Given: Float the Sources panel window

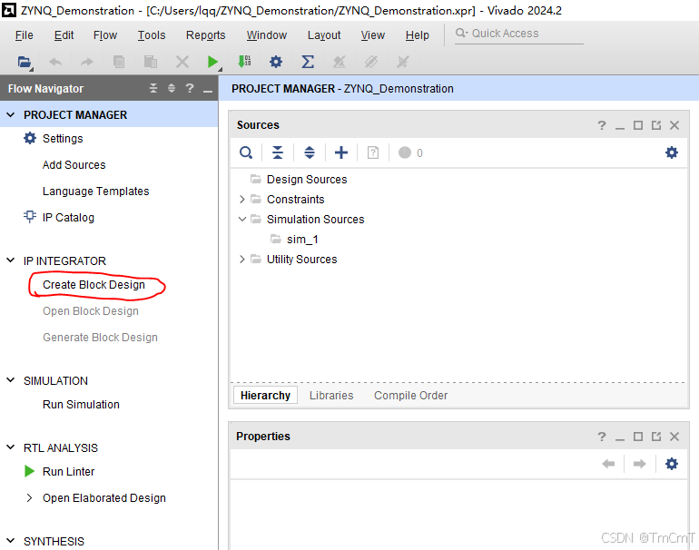Looking at the screenshot, I should (x=656, y=125).
